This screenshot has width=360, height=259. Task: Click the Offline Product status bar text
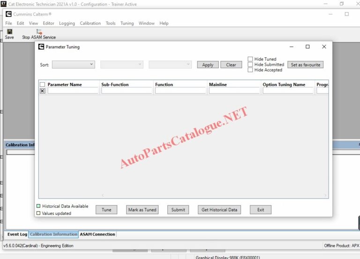tap(342, 246)
